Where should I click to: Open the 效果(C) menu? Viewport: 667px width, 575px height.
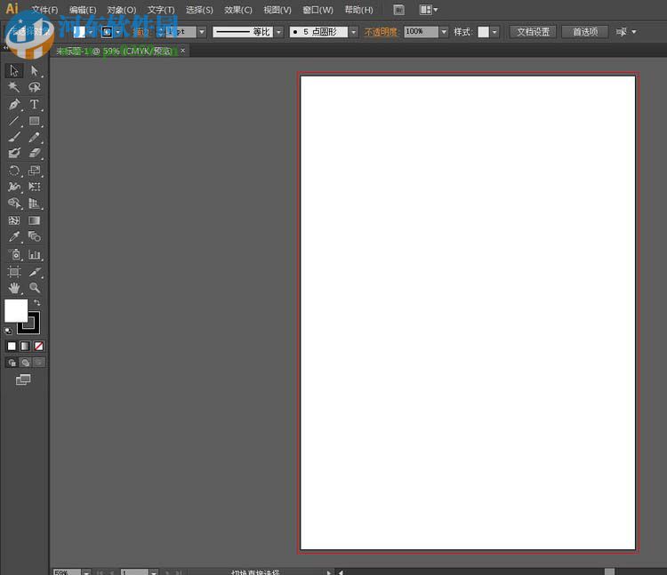(x=238, y=10)
